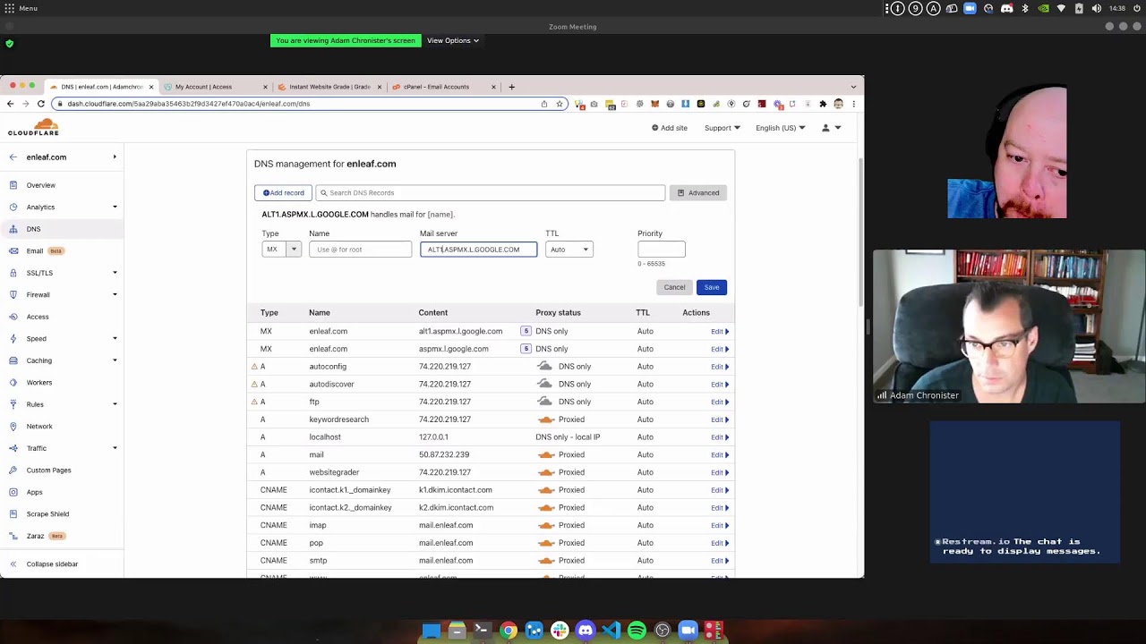Open the Terminal from the dock

[x=482, y=631]
